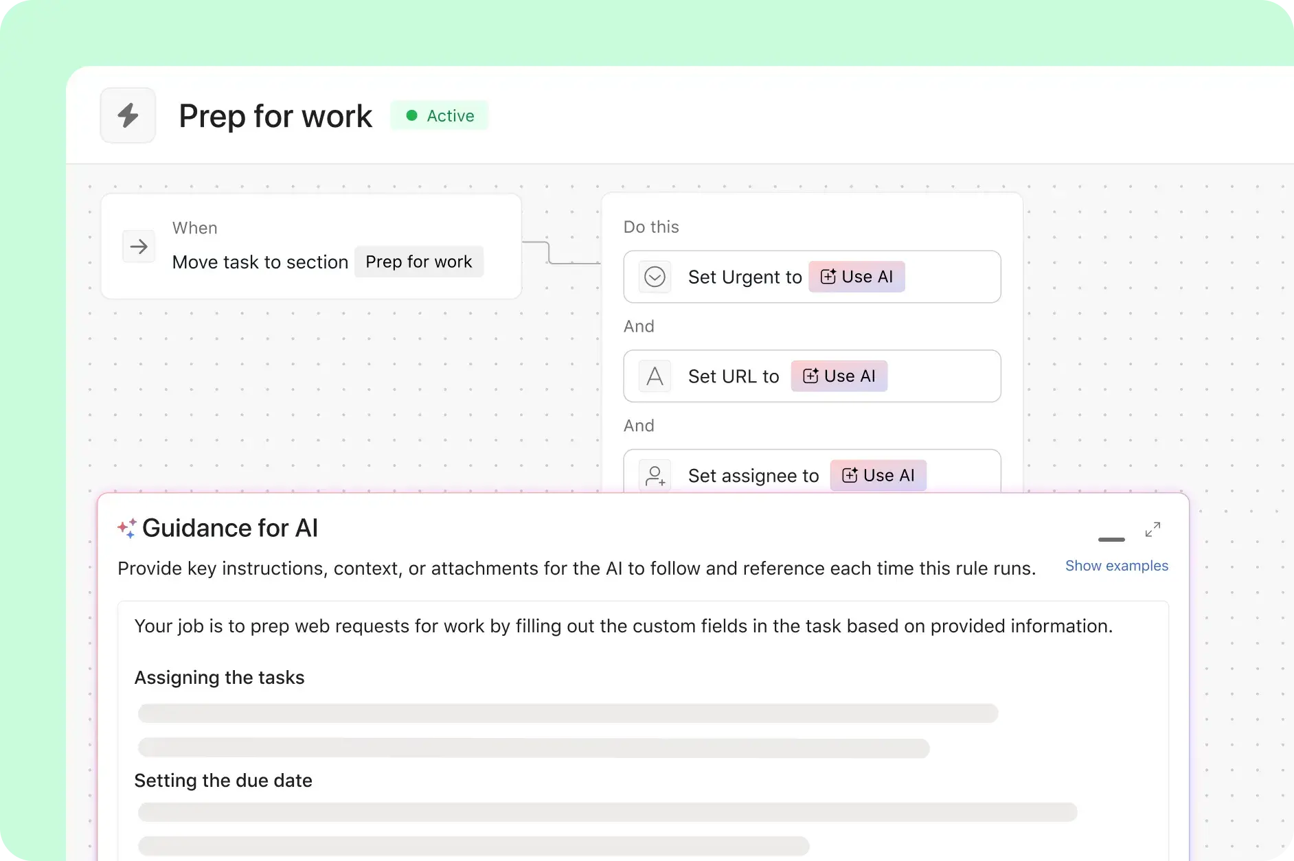This screenshot has height=861, width=1294.
Task: Expand the Guidance for AI panel
Action: click(x=1153, y=529)
